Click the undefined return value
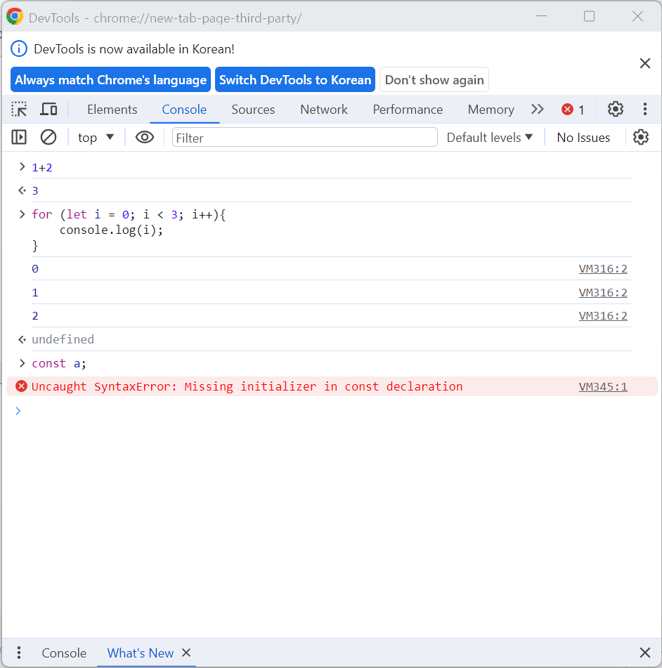 point(63,339)
